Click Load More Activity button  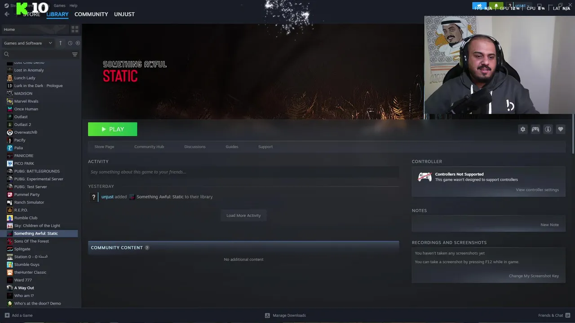click(243, 215)
